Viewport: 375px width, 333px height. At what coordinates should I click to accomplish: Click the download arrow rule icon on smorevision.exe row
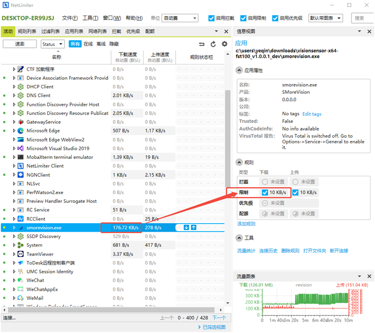coord(186,228)
